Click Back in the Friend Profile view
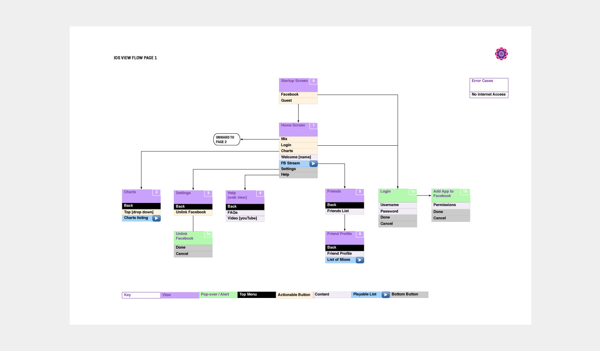 345,248
